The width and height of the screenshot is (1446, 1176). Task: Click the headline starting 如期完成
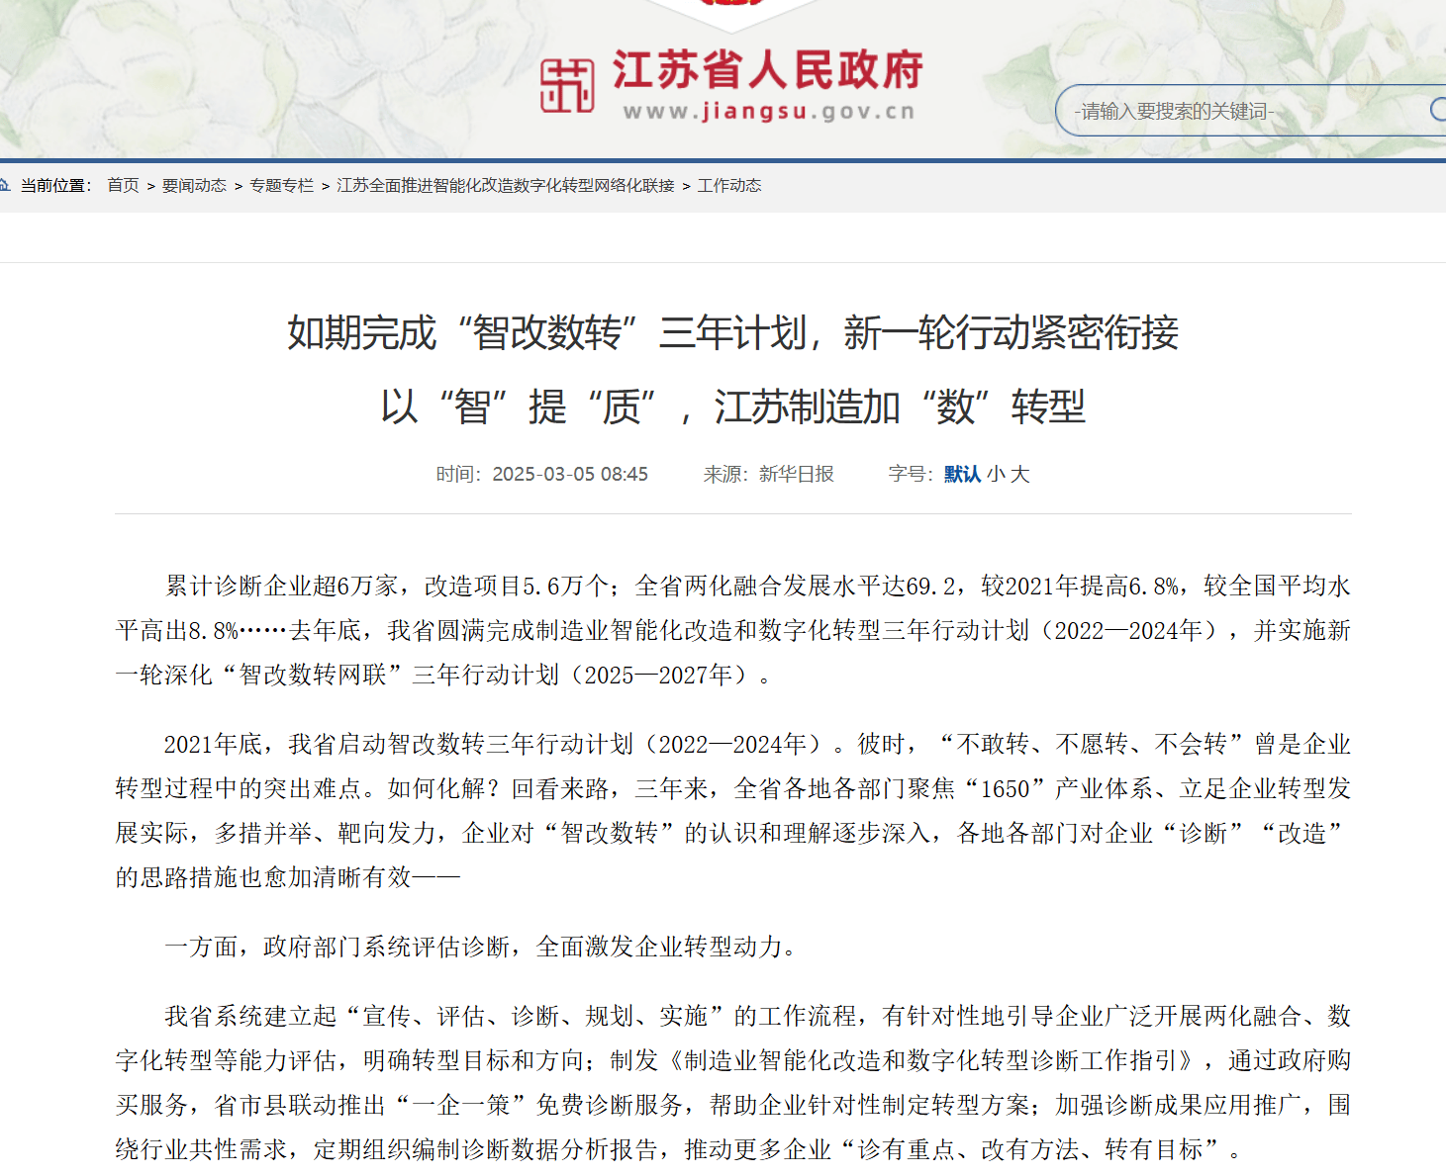tap(732, 332)
